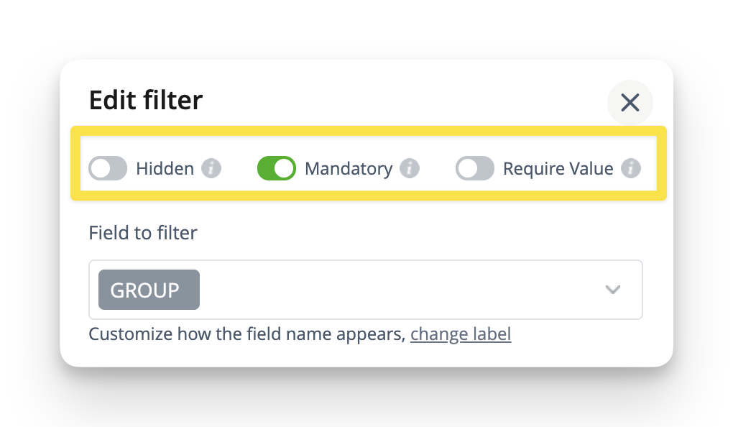Enable the Hidden toggle switch
Screen dimensions: 733x427
pos(108,169)
